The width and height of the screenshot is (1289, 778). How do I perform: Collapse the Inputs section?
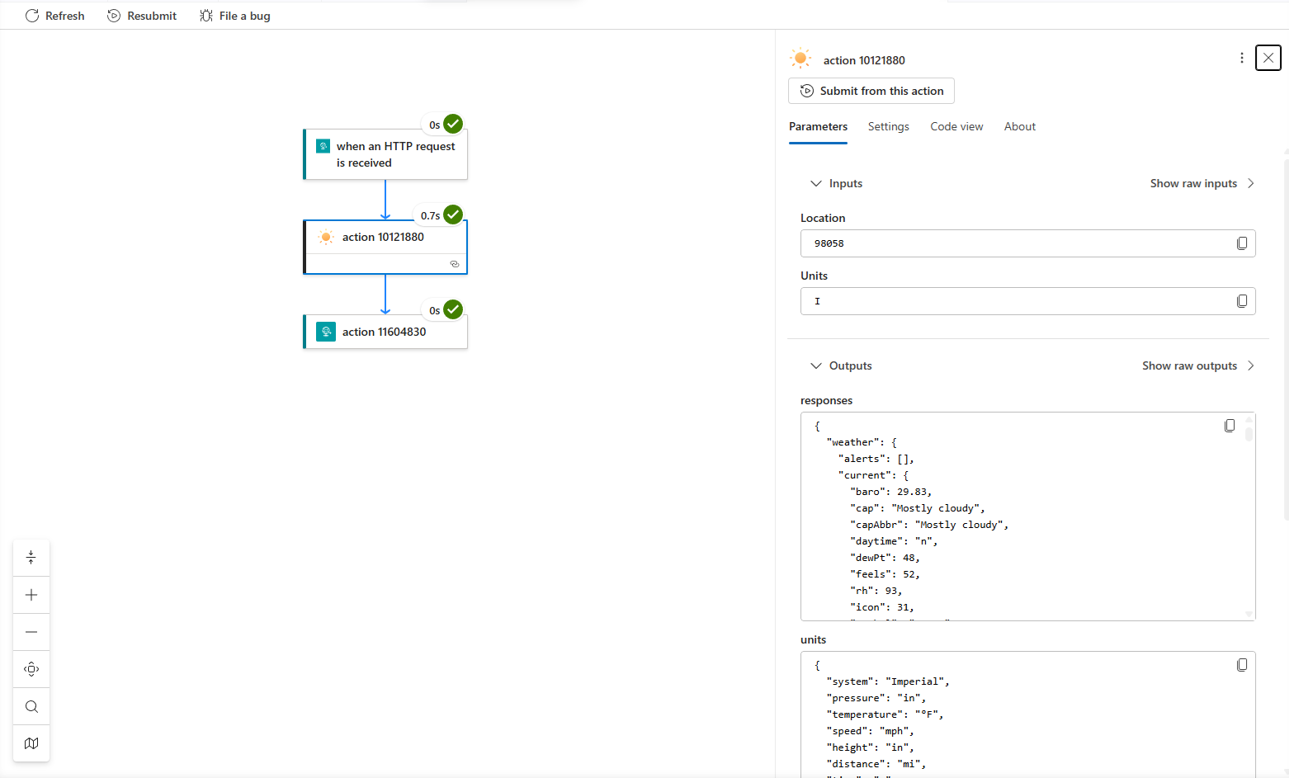coord(836,183)
